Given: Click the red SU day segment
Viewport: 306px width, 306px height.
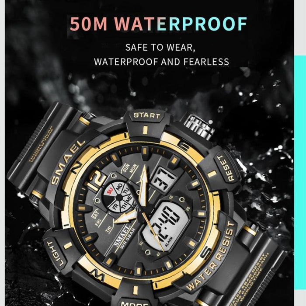Looking at the screenshot, I should 111,191.
